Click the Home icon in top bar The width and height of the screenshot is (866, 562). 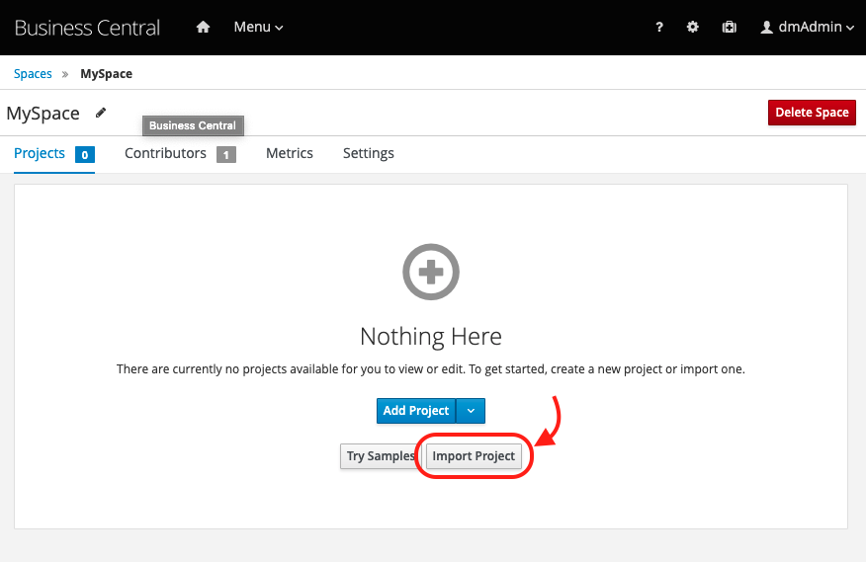(x=204, y=28)
